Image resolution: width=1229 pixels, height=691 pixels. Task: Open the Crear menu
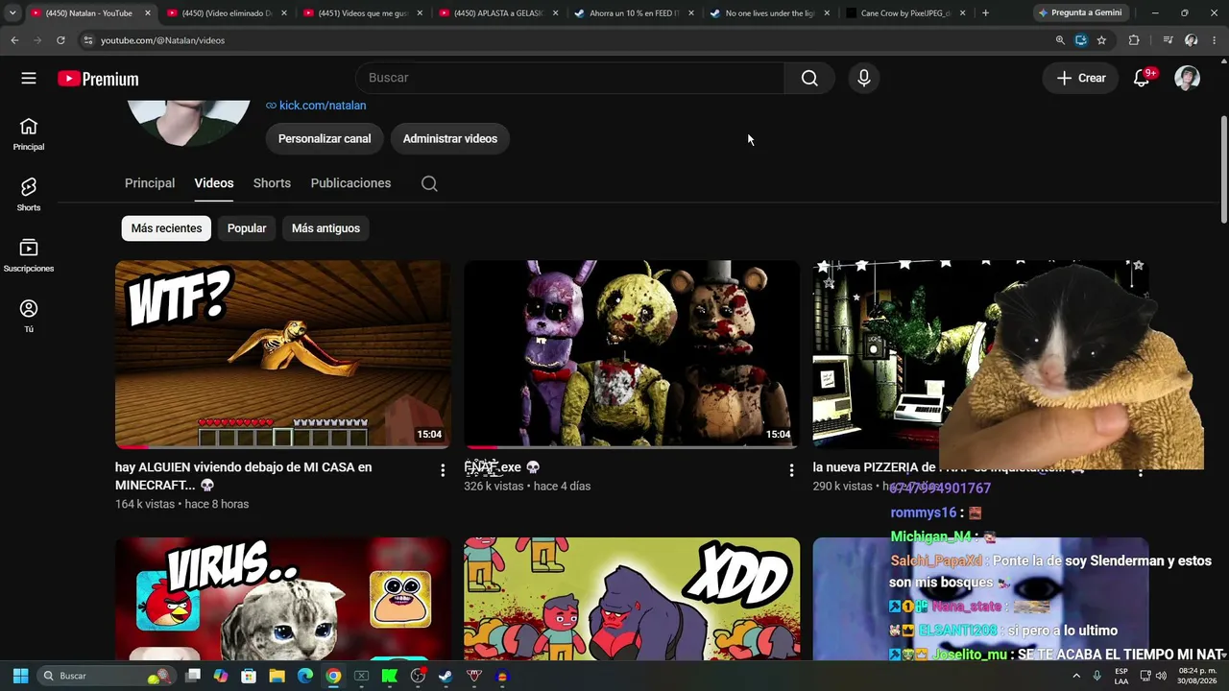(1081, 79)
